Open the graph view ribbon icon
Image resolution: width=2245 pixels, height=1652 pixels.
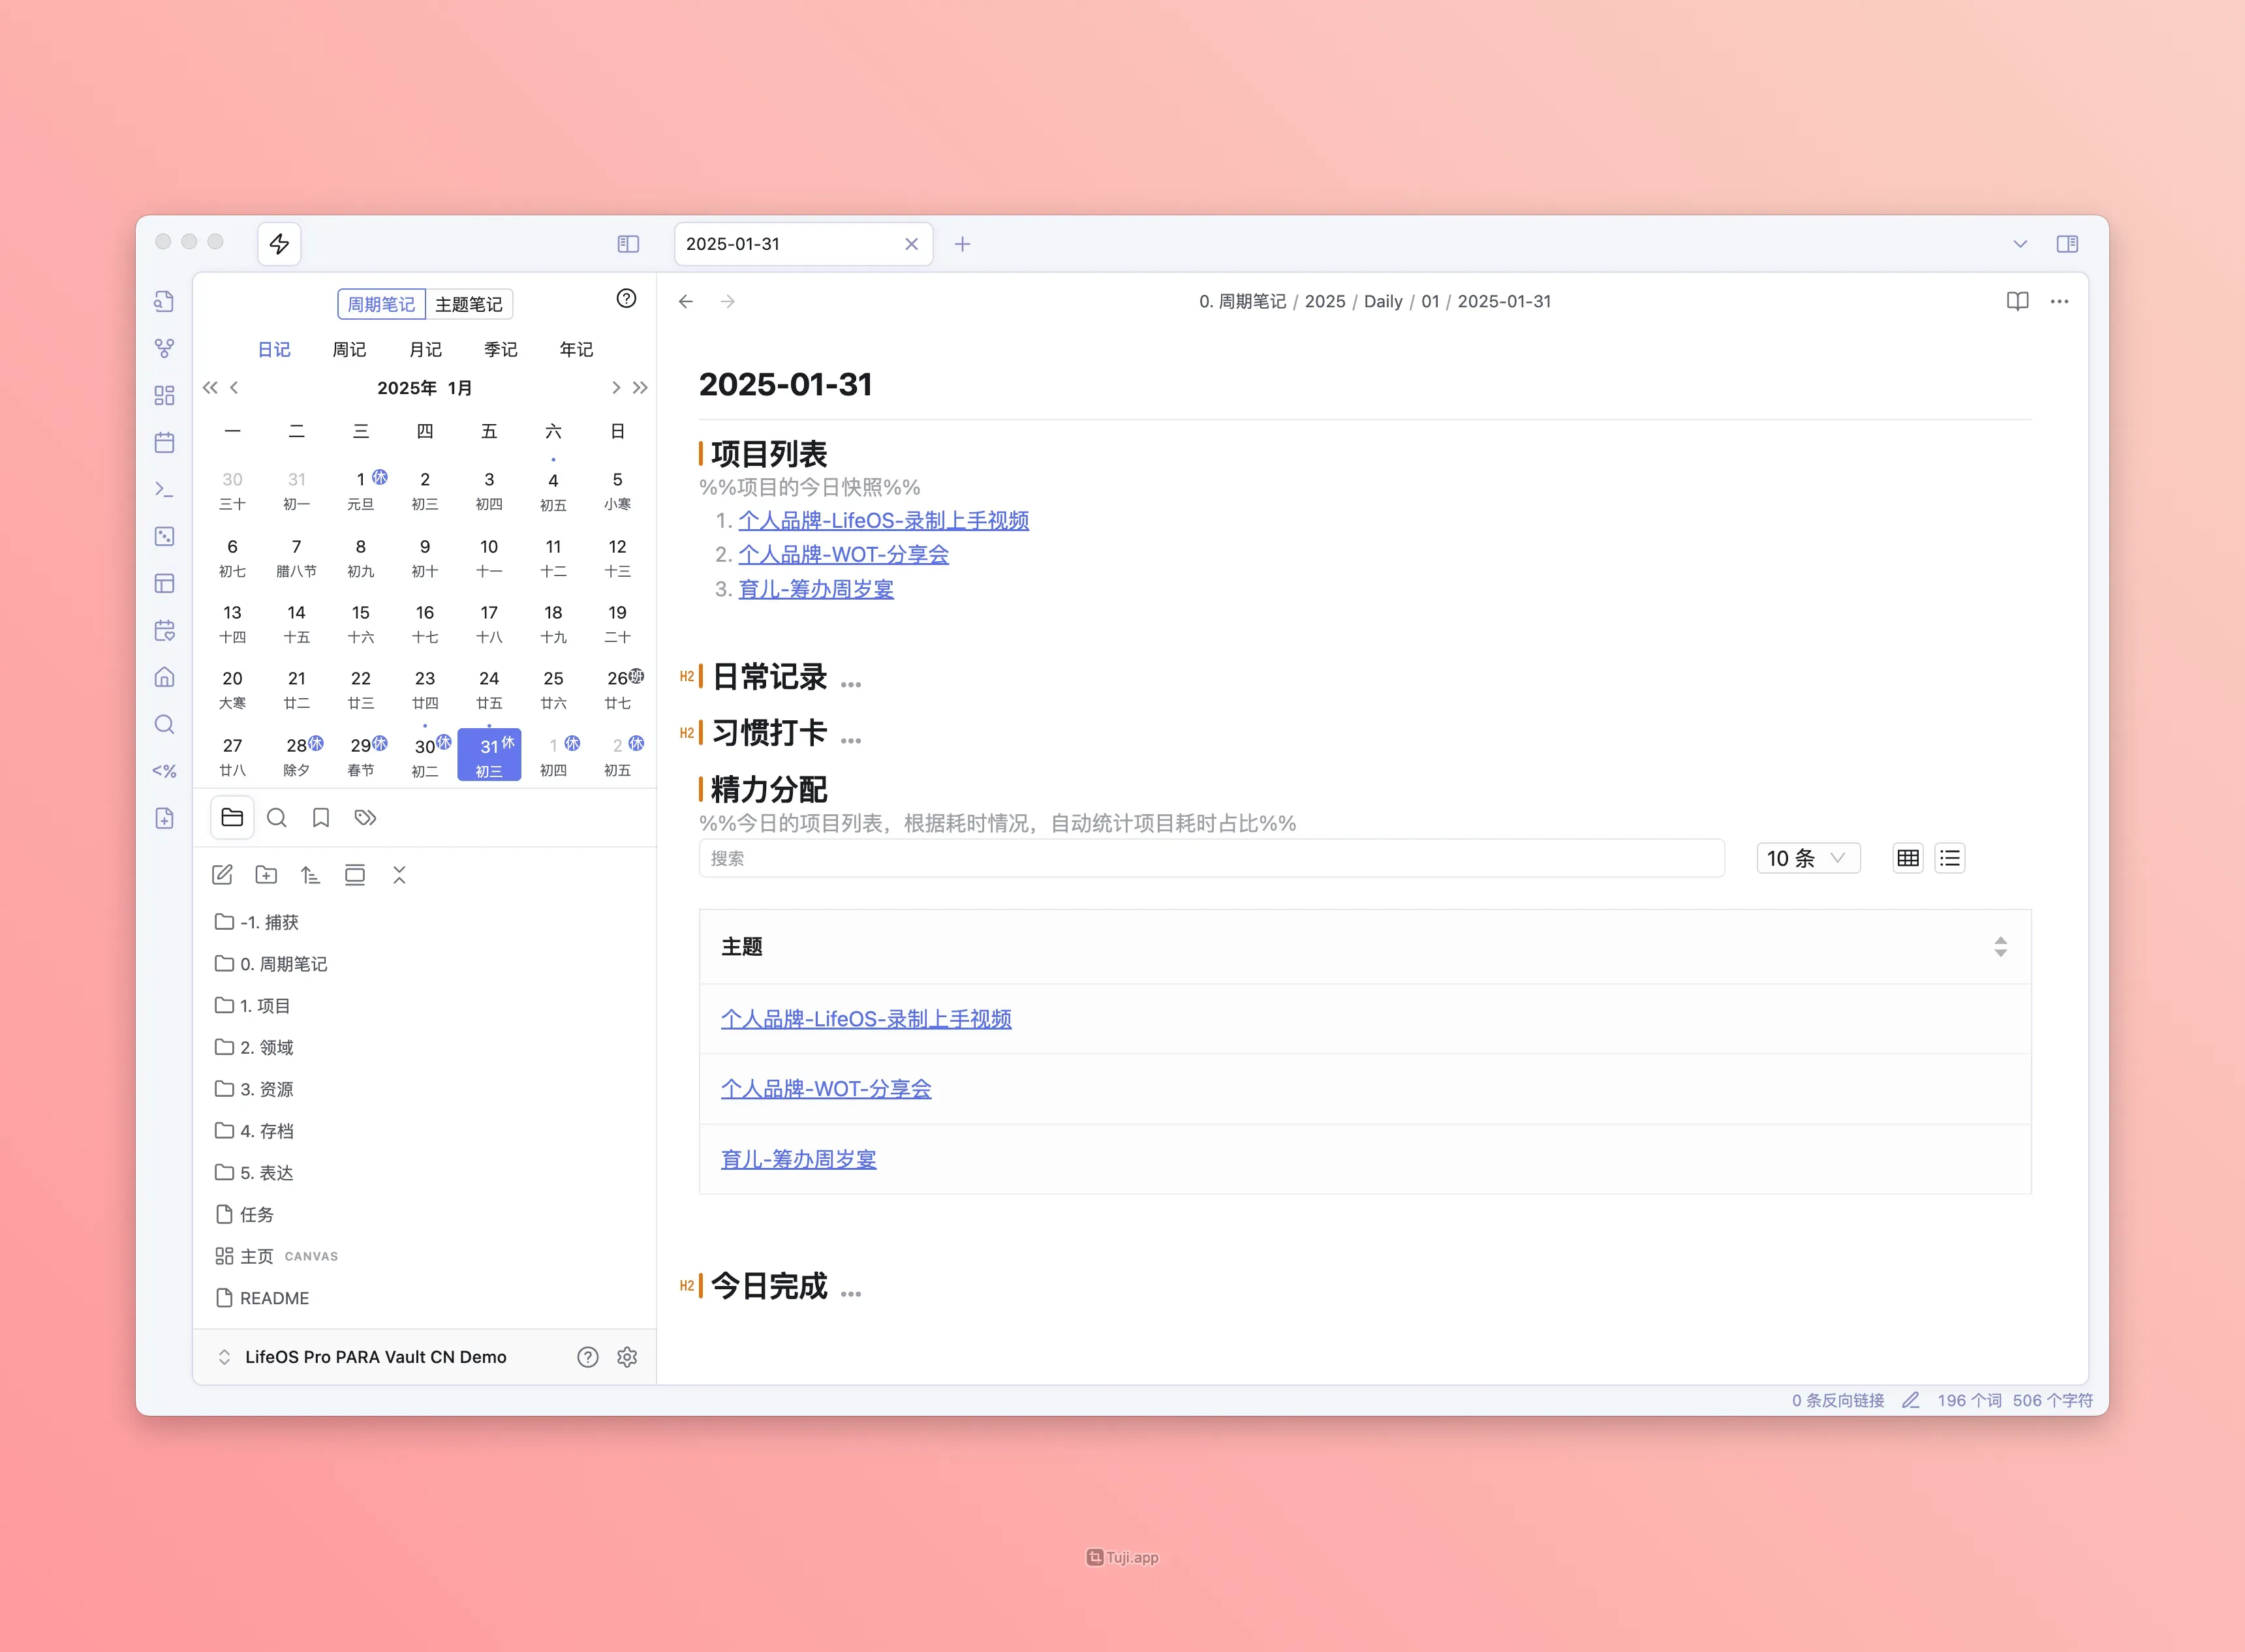[x=165, y=348]
